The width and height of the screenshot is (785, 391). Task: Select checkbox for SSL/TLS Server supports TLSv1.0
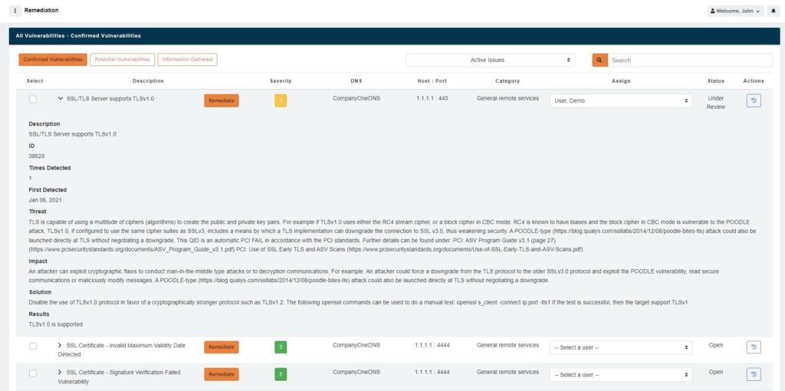click(x=33, y=100)
